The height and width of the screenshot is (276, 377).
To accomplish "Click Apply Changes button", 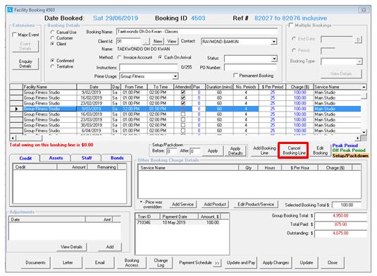I will [276, 263].
